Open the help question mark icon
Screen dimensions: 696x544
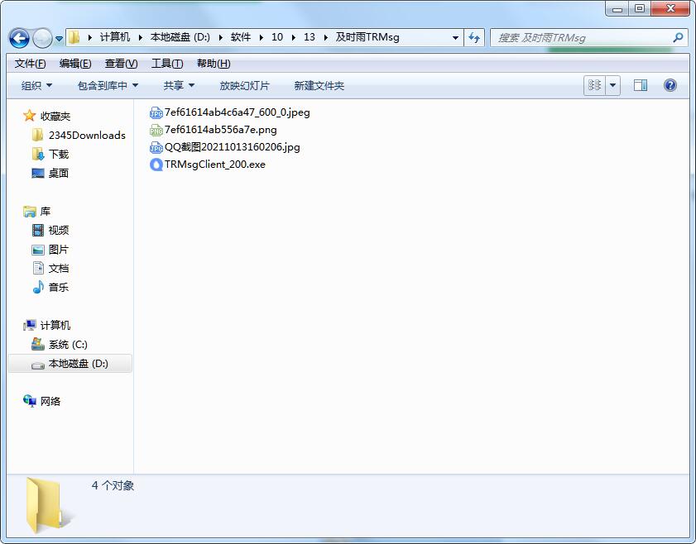[670, 85]
